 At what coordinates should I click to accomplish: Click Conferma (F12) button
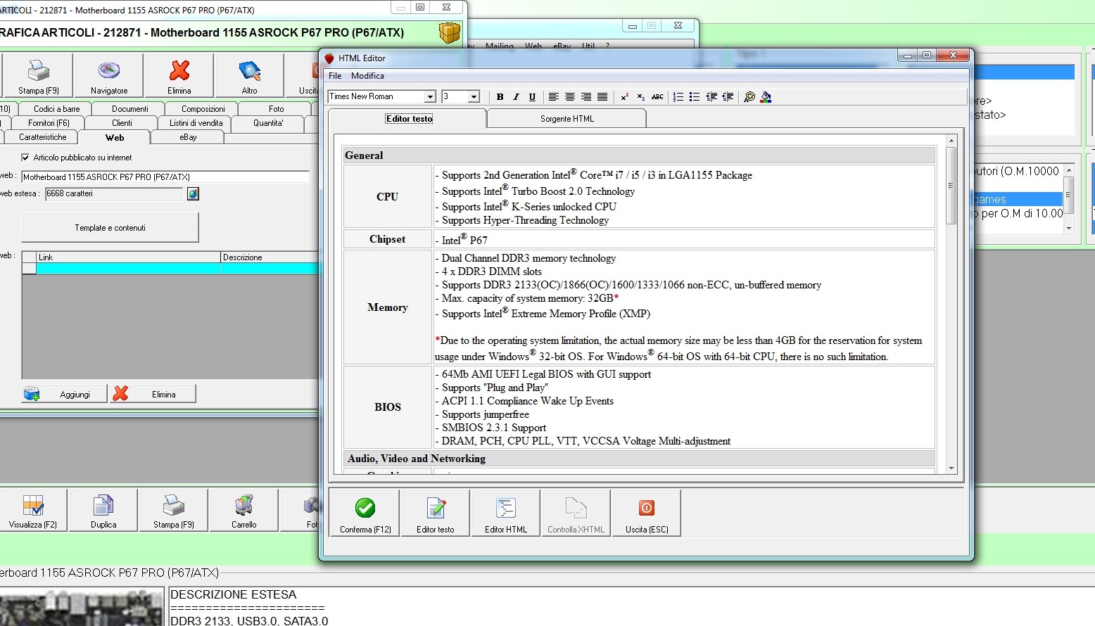pyautogui.click(x=365, y=513)
